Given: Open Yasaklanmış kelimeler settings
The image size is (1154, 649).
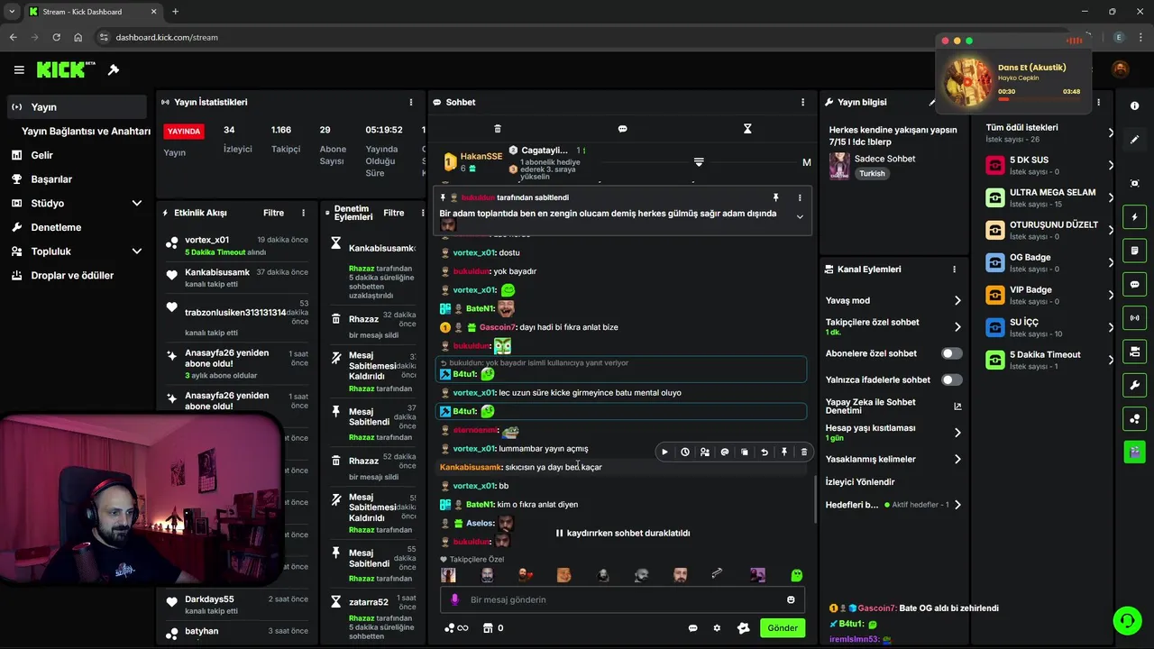Looking at the screenshot, I should click(x=957, y=459).
